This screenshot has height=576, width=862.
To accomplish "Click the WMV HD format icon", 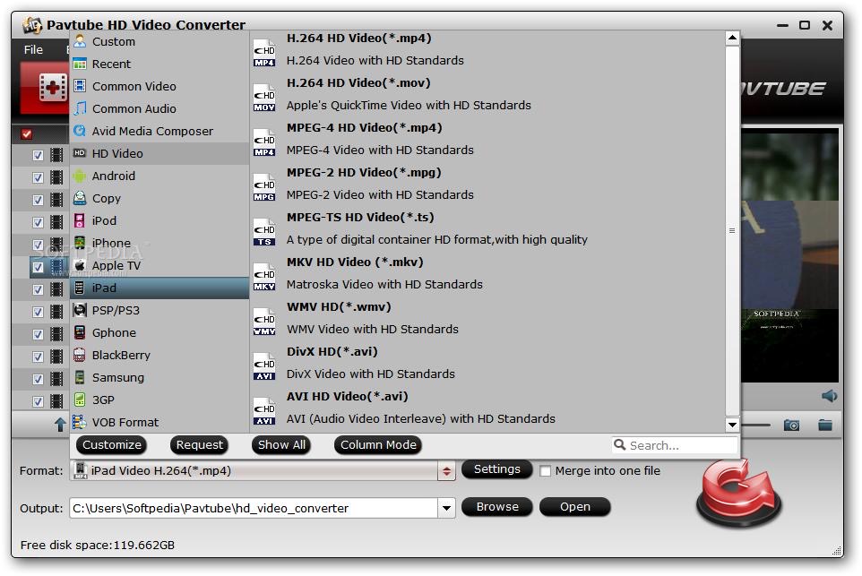I will [x=264, y=322].
